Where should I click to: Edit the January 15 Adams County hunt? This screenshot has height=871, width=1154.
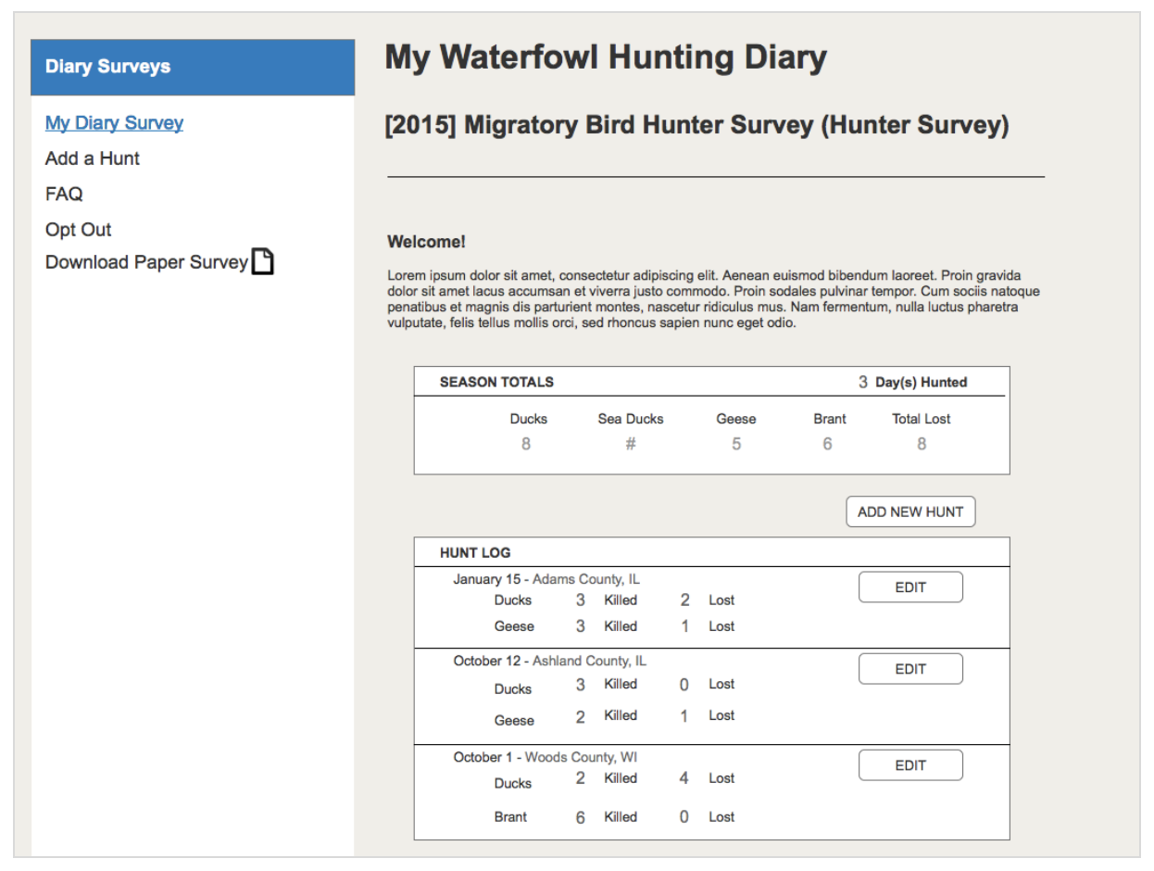(x=910, y=587)
